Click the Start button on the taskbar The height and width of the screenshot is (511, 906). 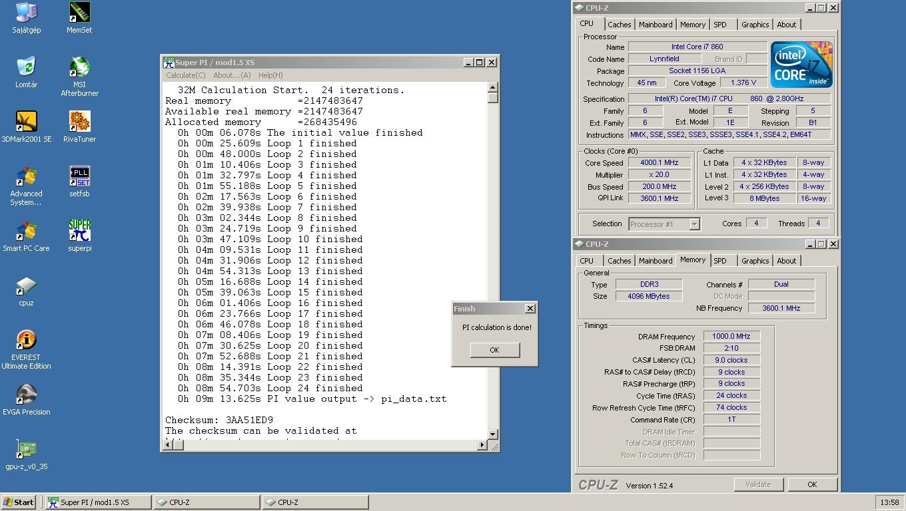tap(19, 502)
